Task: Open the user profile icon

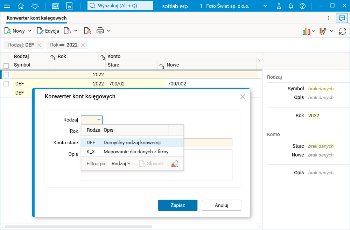Action: point(279,6)
